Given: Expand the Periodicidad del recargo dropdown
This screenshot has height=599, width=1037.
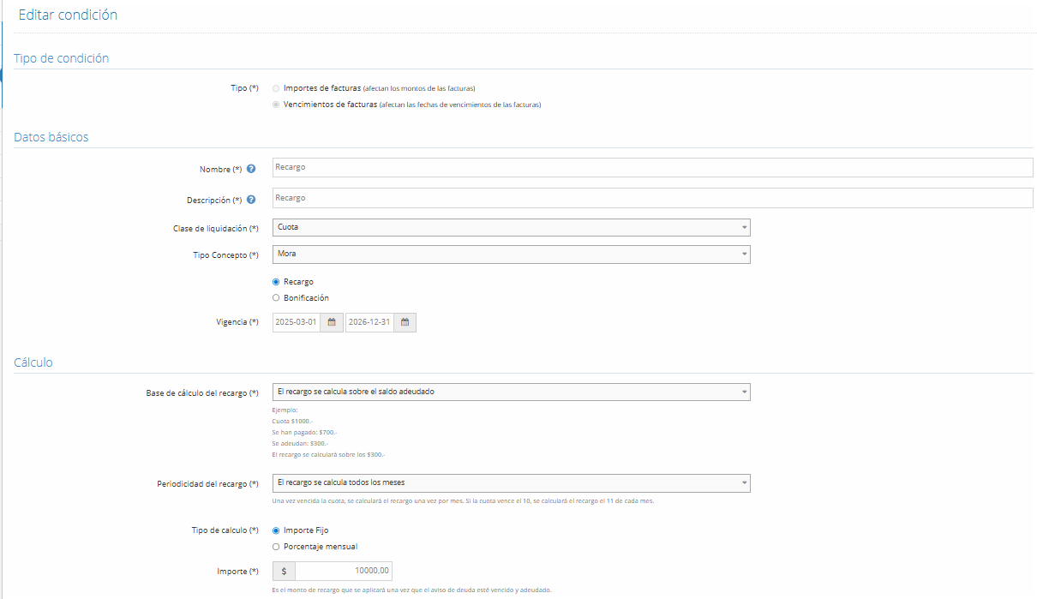Looking at the screenshot, I should click(511, 482).
